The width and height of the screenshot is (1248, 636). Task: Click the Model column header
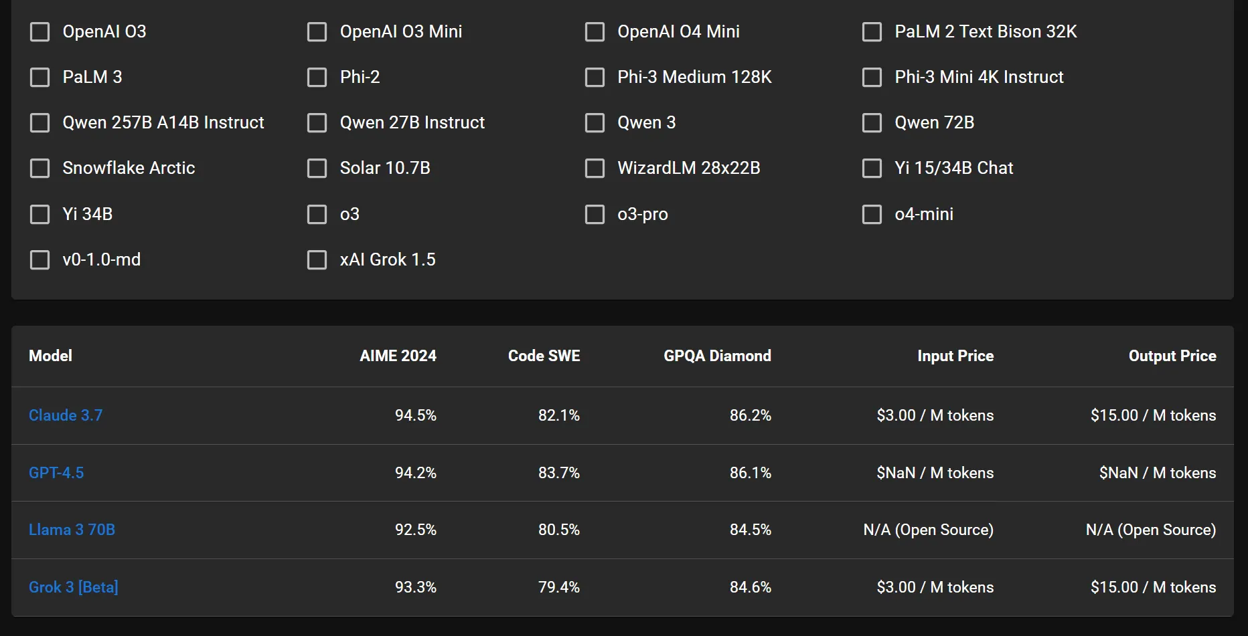coord(50,356)
